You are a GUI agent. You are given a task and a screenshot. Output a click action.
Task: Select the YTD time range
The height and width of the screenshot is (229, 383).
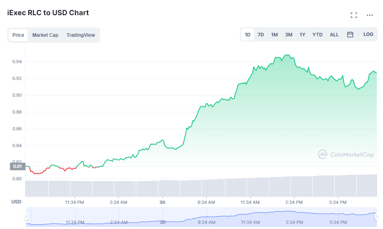click(x=317, y=35)
